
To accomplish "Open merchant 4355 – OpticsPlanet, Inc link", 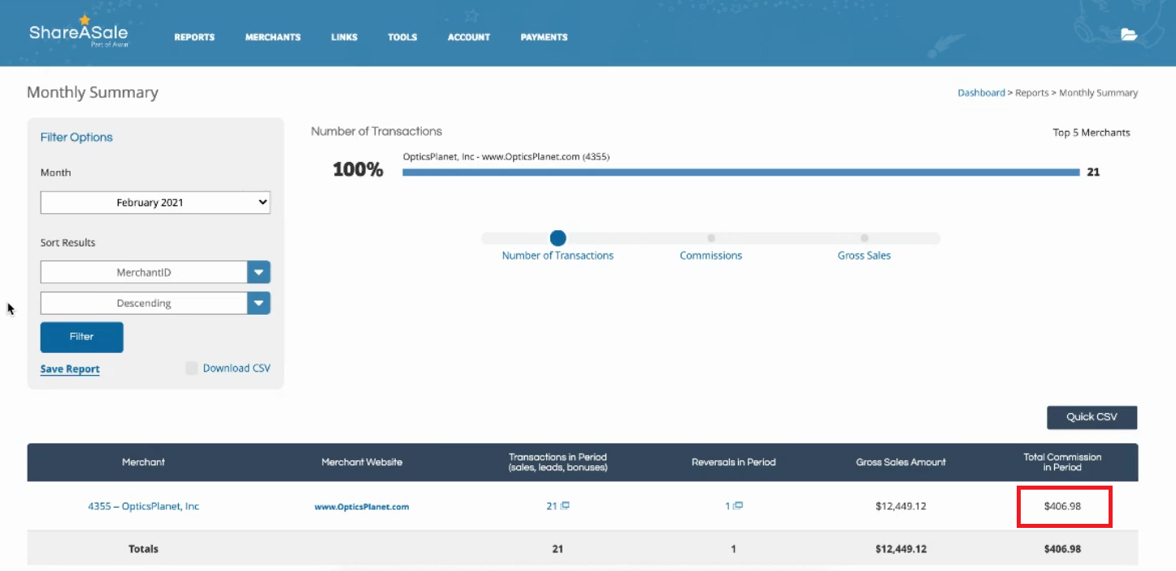I will [x=143, y=506].
